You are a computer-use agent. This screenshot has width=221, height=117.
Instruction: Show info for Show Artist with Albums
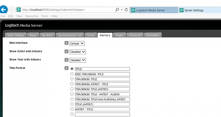coord(66,52)
